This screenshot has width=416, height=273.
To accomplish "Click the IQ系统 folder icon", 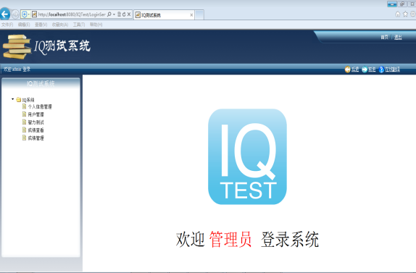I will pyautogui.click(x=19, y=100).
